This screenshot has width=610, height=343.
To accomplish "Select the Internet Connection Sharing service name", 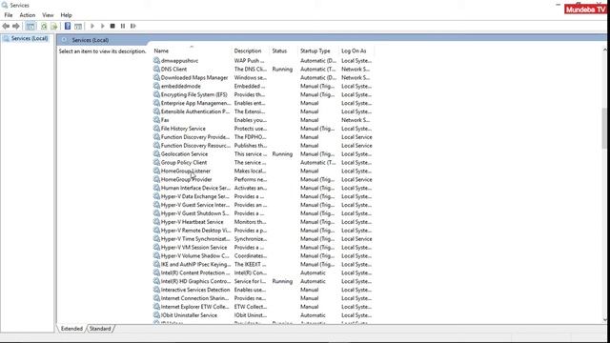I will click(194, 298).
